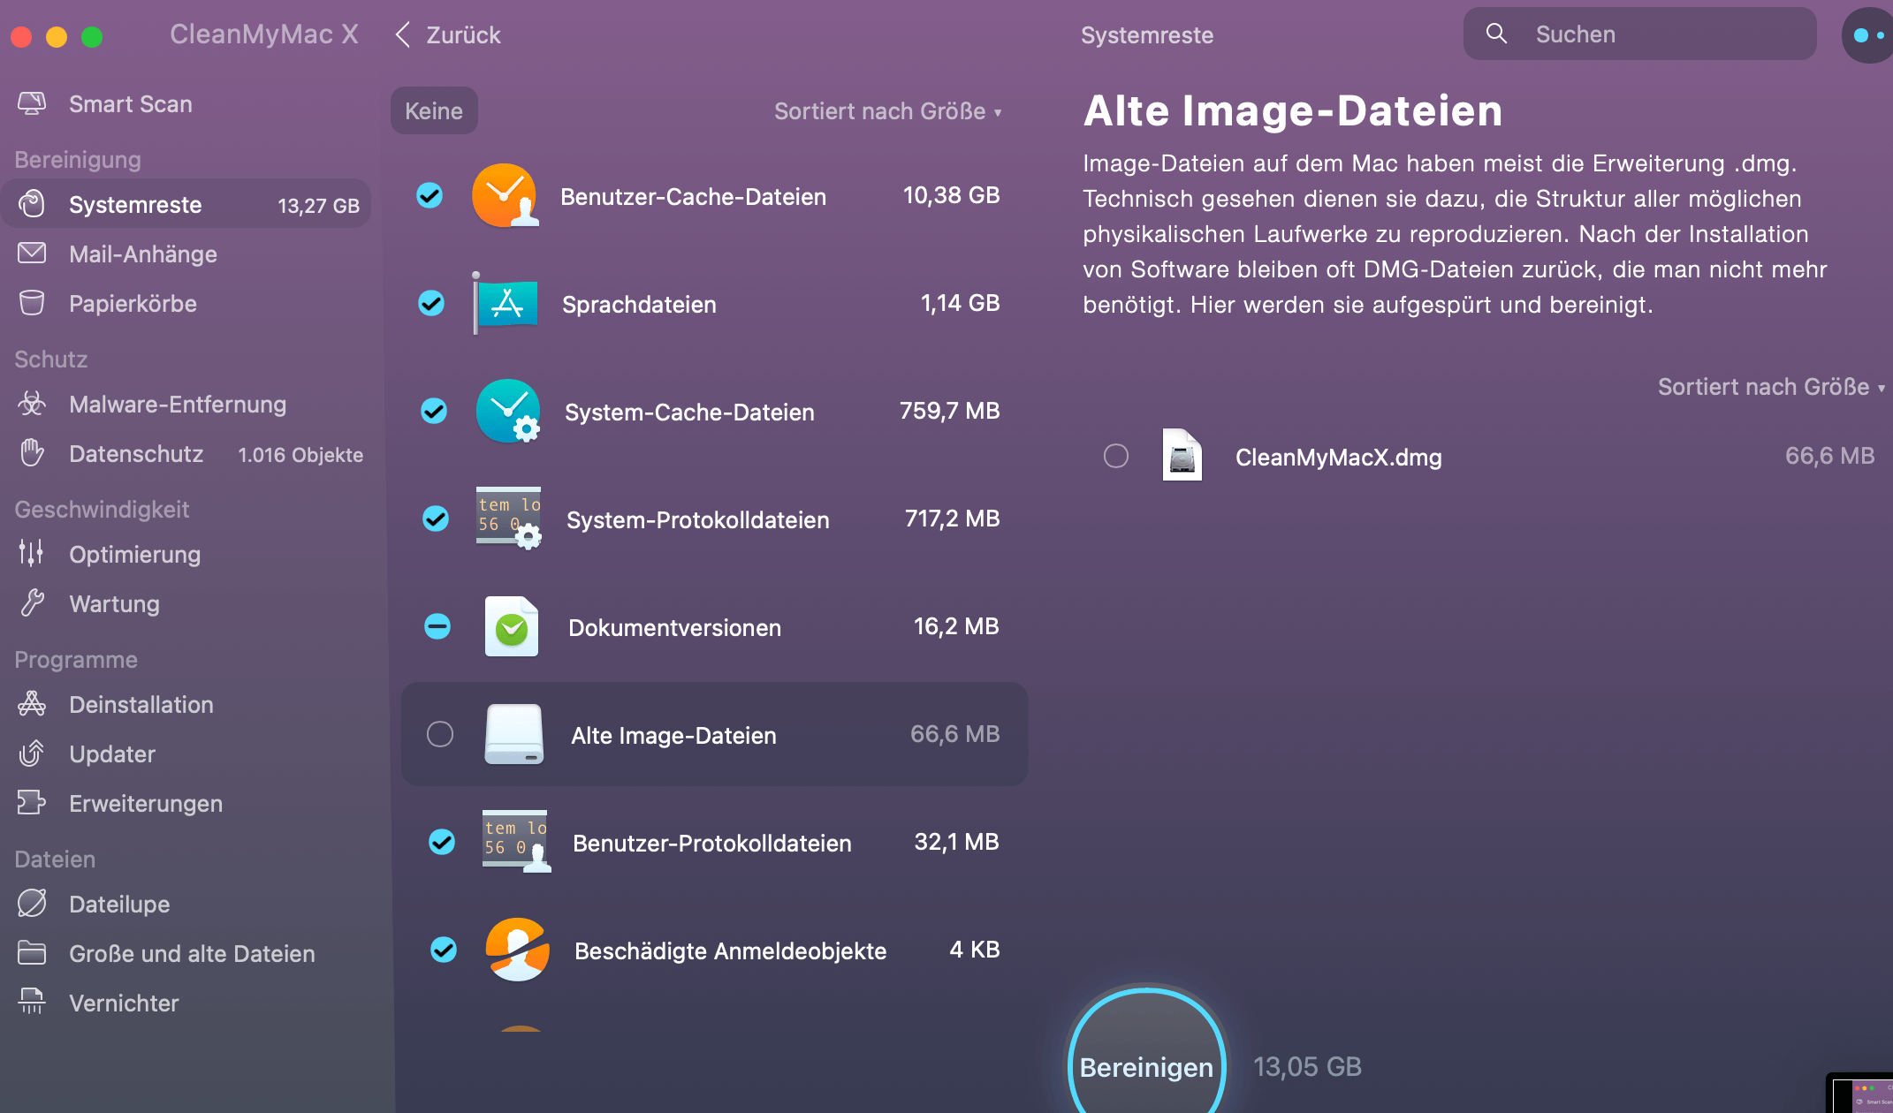
Task: Open Große und alte Dateien
Action: click(x=186, y=953)
